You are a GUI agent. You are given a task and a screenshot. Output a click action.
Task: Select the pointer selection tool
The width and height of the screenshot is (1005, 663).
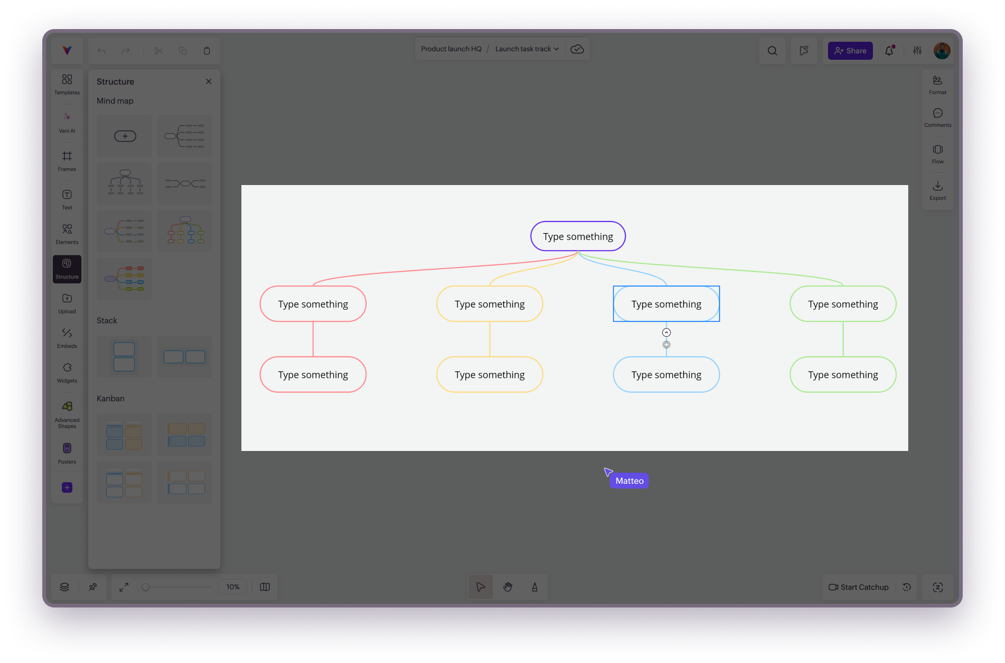(481, 587)
